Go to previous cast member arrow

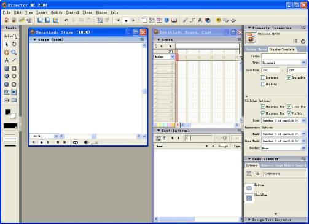coord(172,138)
